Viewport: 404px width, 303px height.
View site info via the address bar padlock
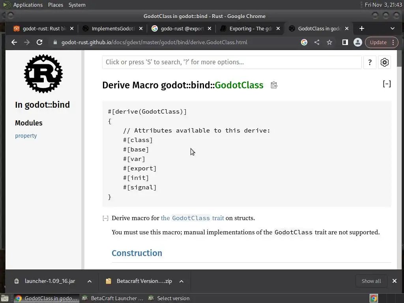click(55, 43)
